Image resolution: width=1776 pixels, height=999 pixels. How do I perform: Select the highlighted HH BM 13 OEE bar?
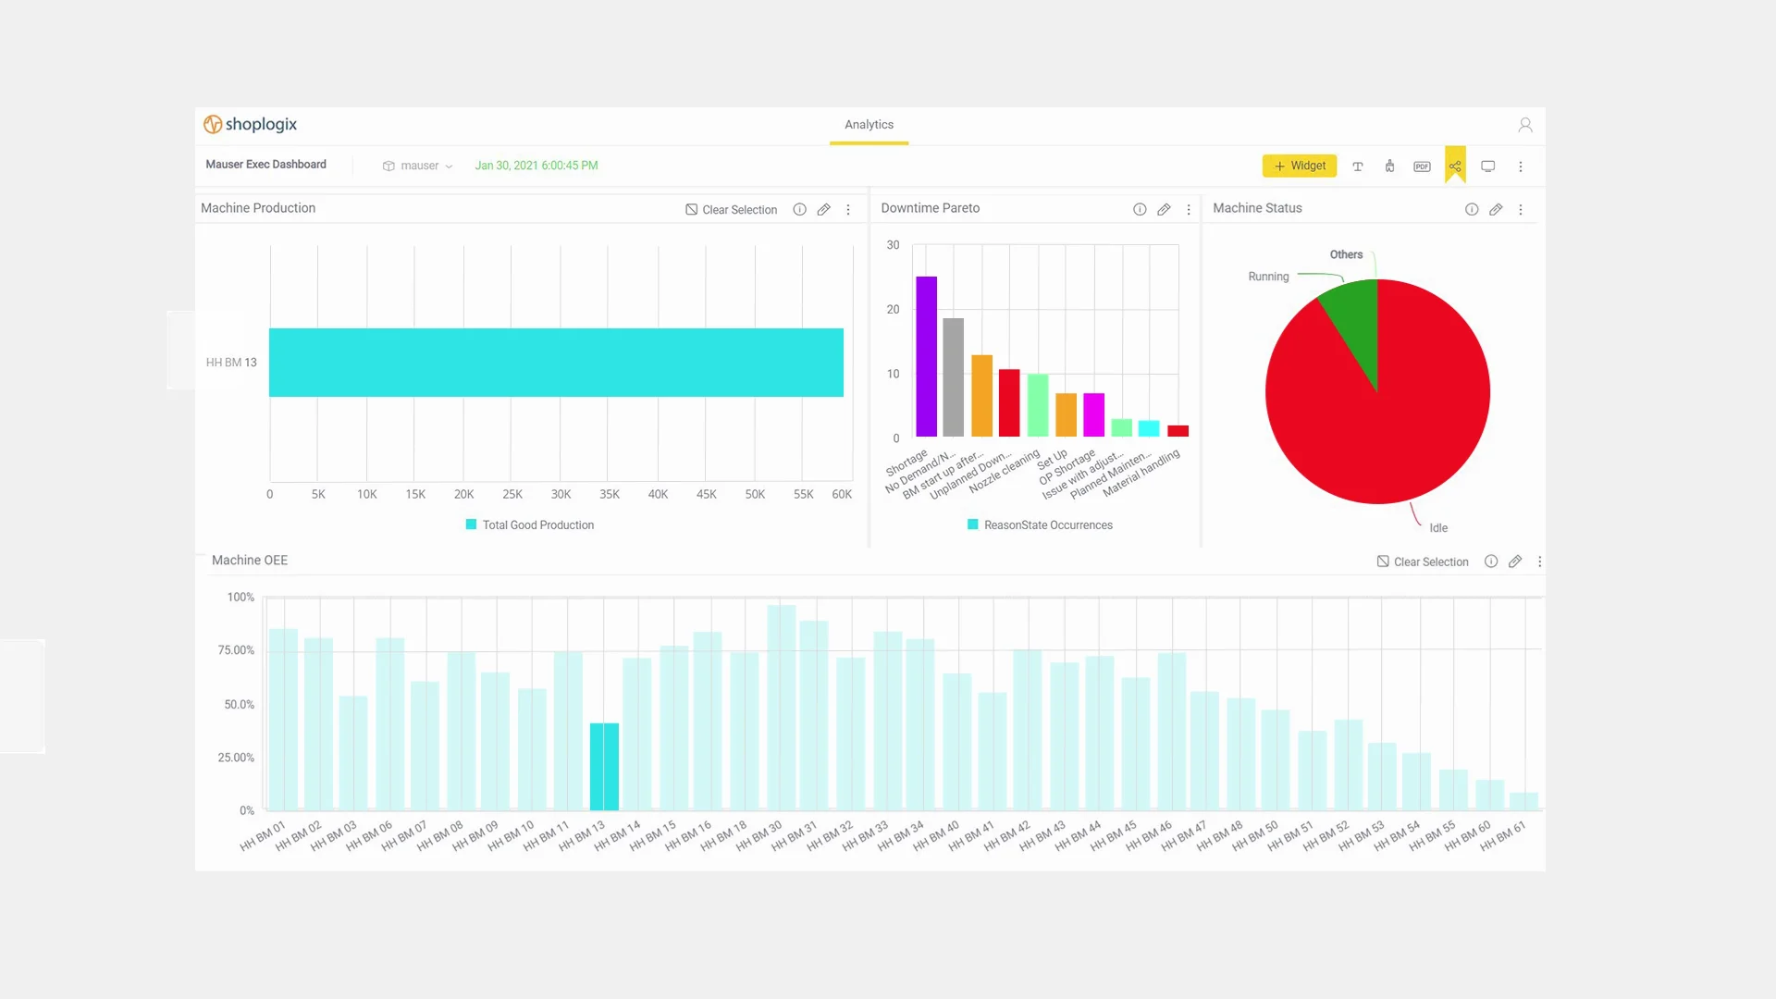pyautogui.click(x=604, y=767)
